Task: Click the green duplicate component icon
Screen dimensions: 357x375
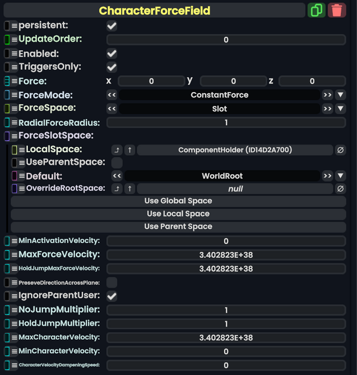Action: click(317, 10)
